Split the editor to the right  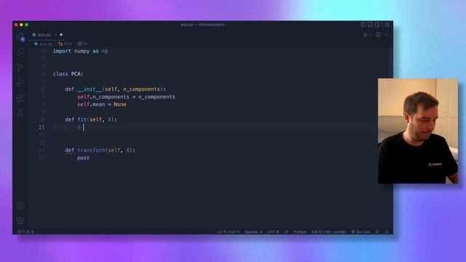point(379,35)
